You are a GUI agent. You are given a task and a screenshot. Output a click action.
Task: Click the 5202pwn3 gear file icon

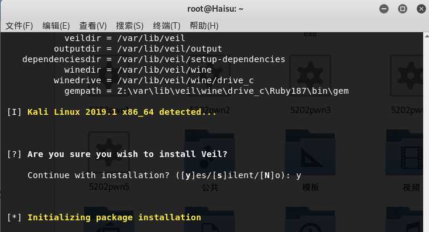310,76
